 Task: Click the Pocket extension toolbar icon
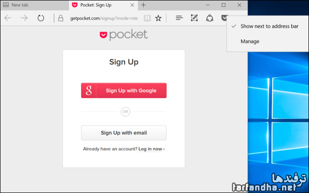point(224,18)
